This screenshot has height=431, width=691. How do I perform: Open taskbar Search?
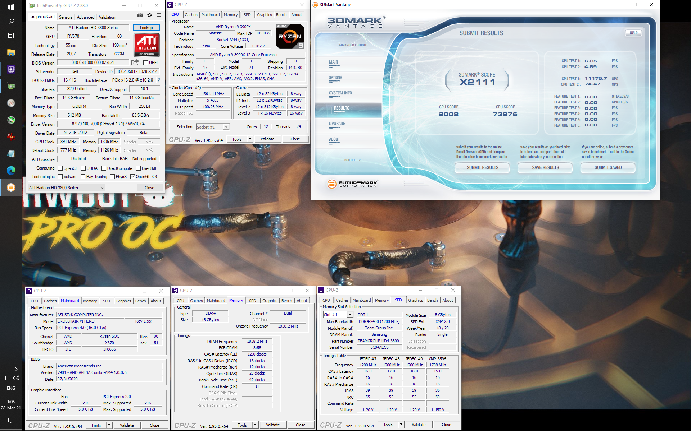[x=11, y=22]
